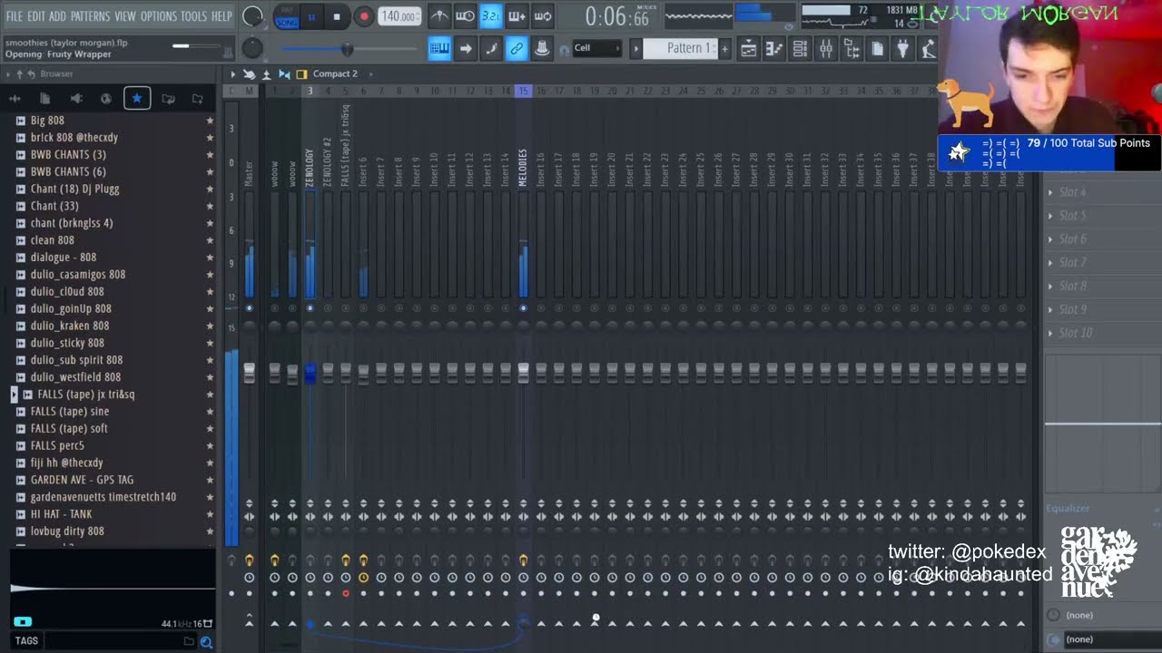The width and height of the screenshot is (1162, 653).
Task: Expand FALLS (tape) jx tri&sq folder
Action: pos(14,395)
